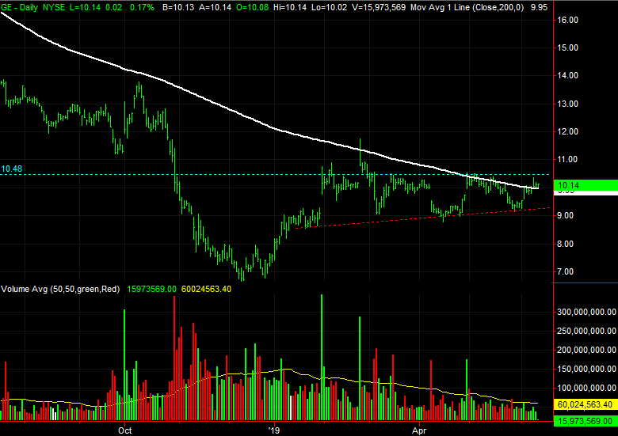Select the ask value A=10.14
618x436 pixels.
[x=215, y=7]
